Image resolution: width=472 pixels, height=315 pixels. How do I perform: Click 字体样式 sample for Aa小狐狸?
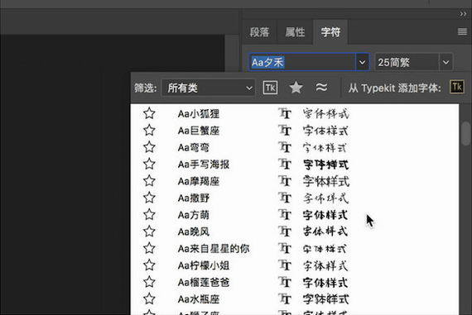tap(325, 113)
